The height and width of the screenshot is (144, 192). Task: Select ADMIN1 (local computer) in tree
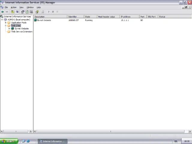click(19, 19)
